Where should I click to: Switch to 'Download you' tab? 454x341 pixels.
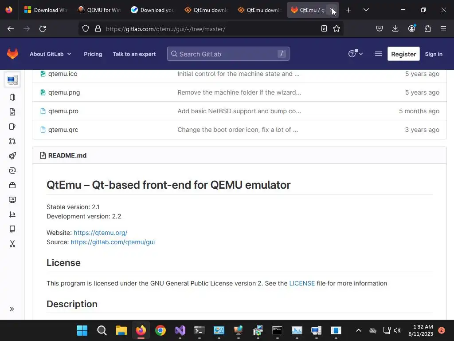[153, 10]
